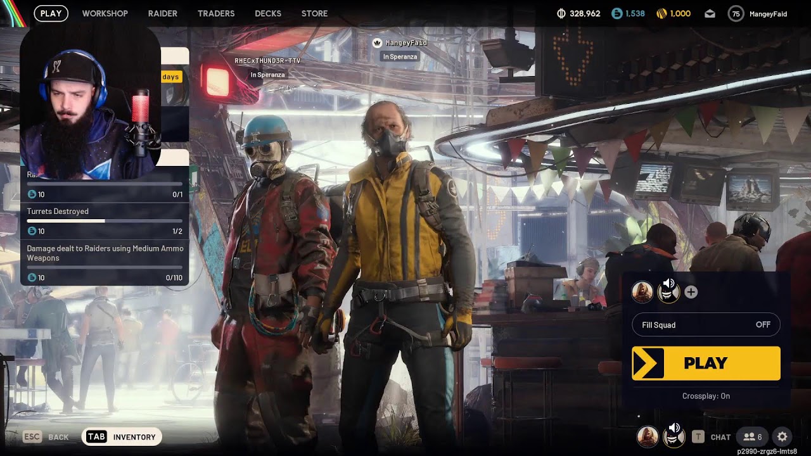Click the reward icon under Turrets Destroyed
The width and height of the screenshot is (811, 456).
point(32,231)
